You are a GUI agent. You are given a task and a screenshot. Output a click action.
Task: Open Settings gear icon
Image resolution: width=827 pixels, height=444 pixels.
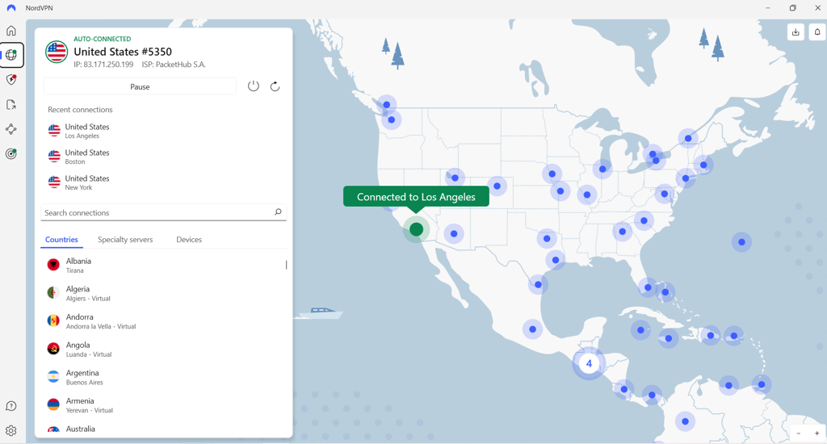[11, 430]
